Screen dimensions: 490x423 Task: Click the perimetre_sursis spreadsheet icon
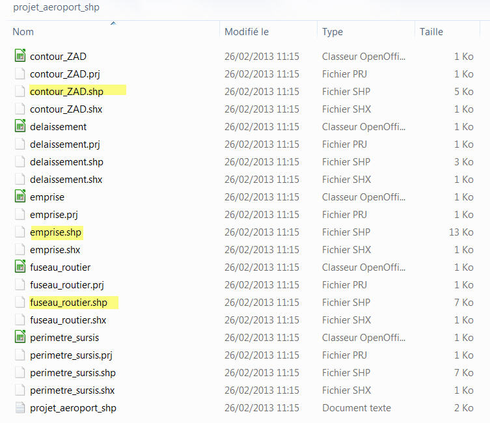click(19, 337)
